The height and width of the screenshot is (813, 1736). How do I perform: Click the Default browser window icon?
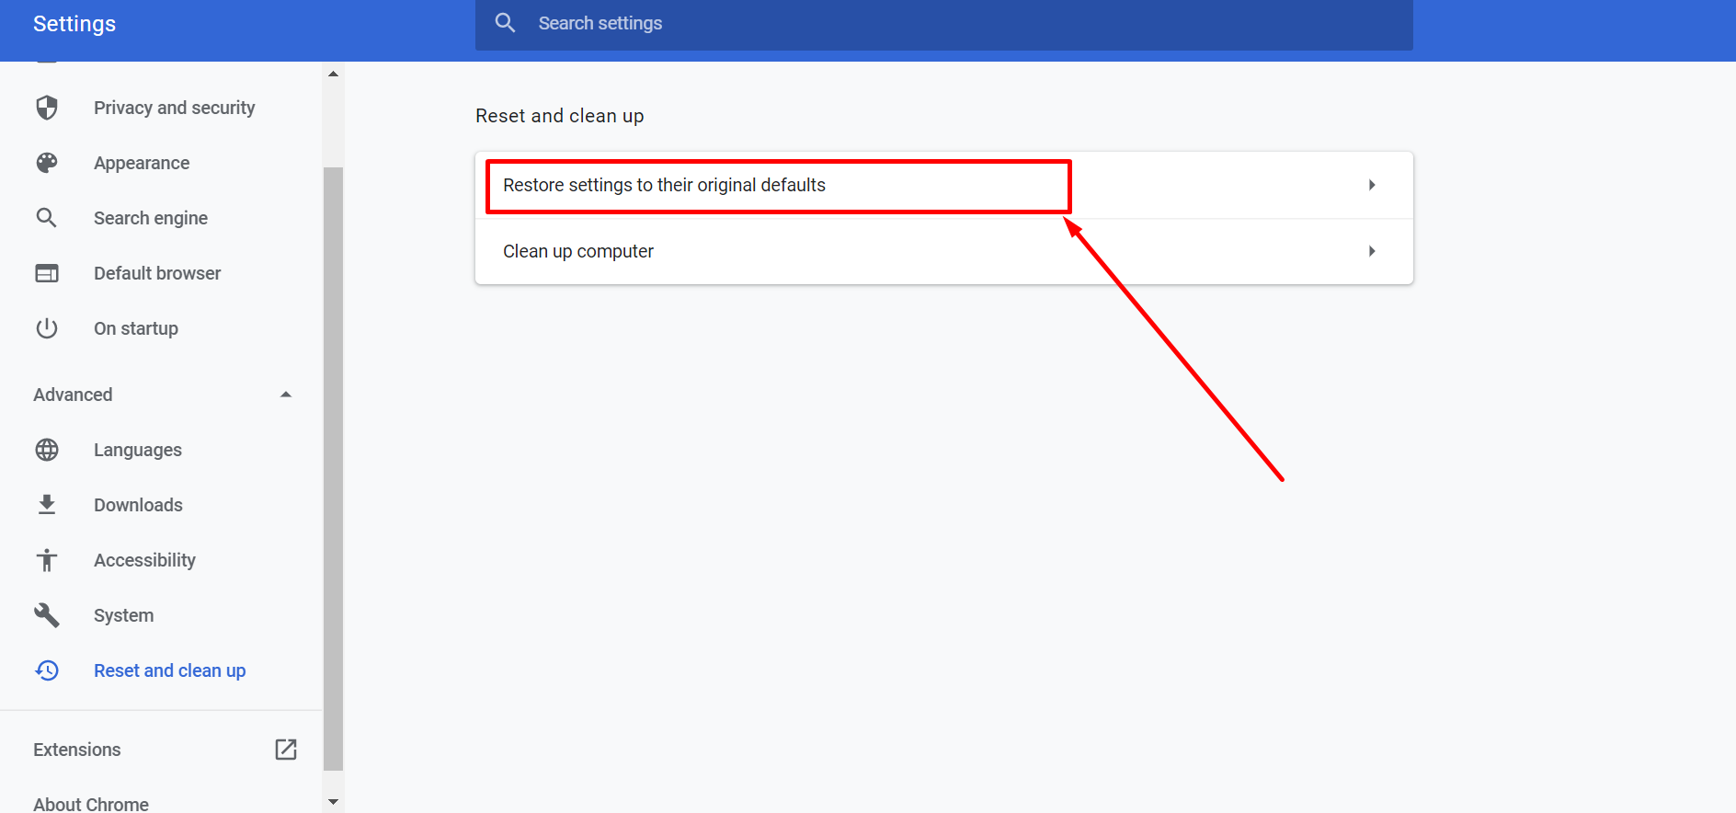[47, 273]
